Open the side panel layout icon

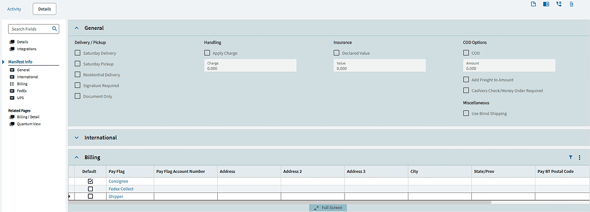(x=546, y=4)
